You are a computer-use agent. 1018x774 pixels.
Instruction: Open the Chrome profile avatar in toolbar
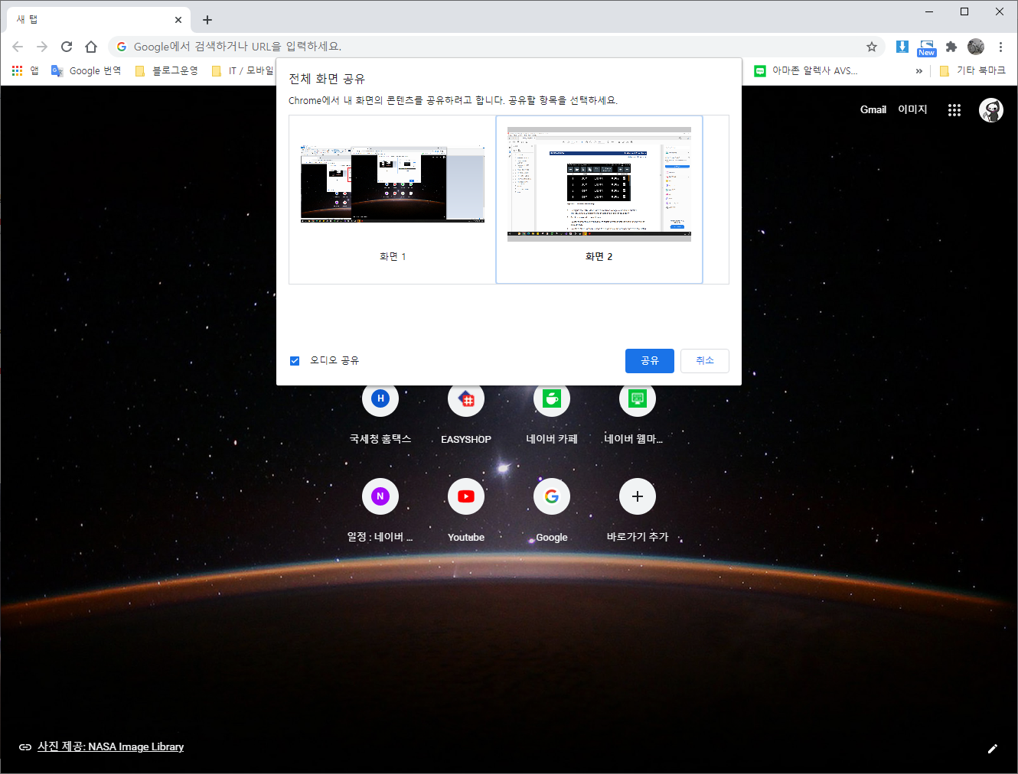click(x=976, y=47)
